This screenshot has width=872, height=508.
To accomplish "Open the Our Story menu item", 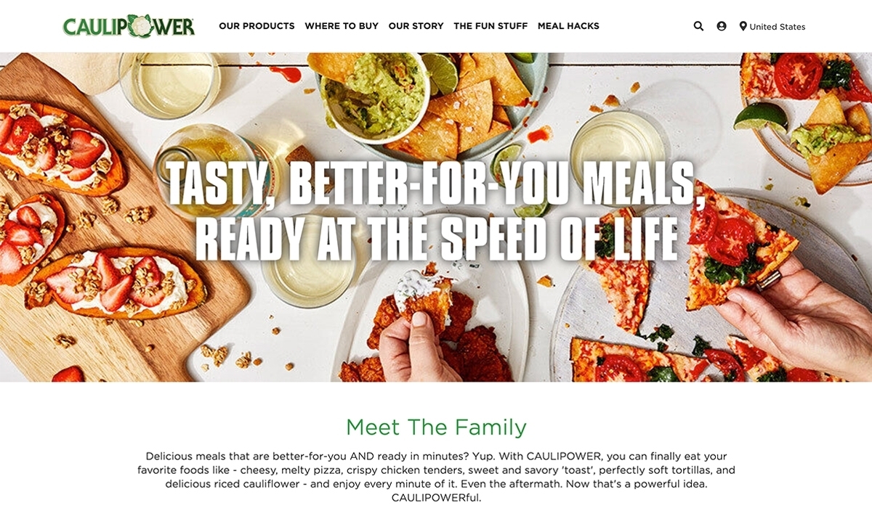I will pos(416,25).
